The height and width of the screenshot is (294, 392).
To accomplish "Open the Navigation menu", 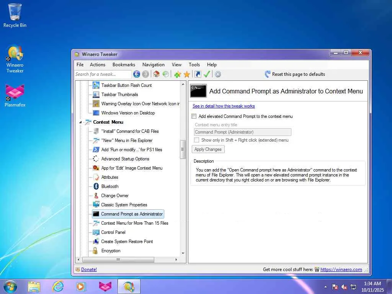I will [x=154, y=64].
